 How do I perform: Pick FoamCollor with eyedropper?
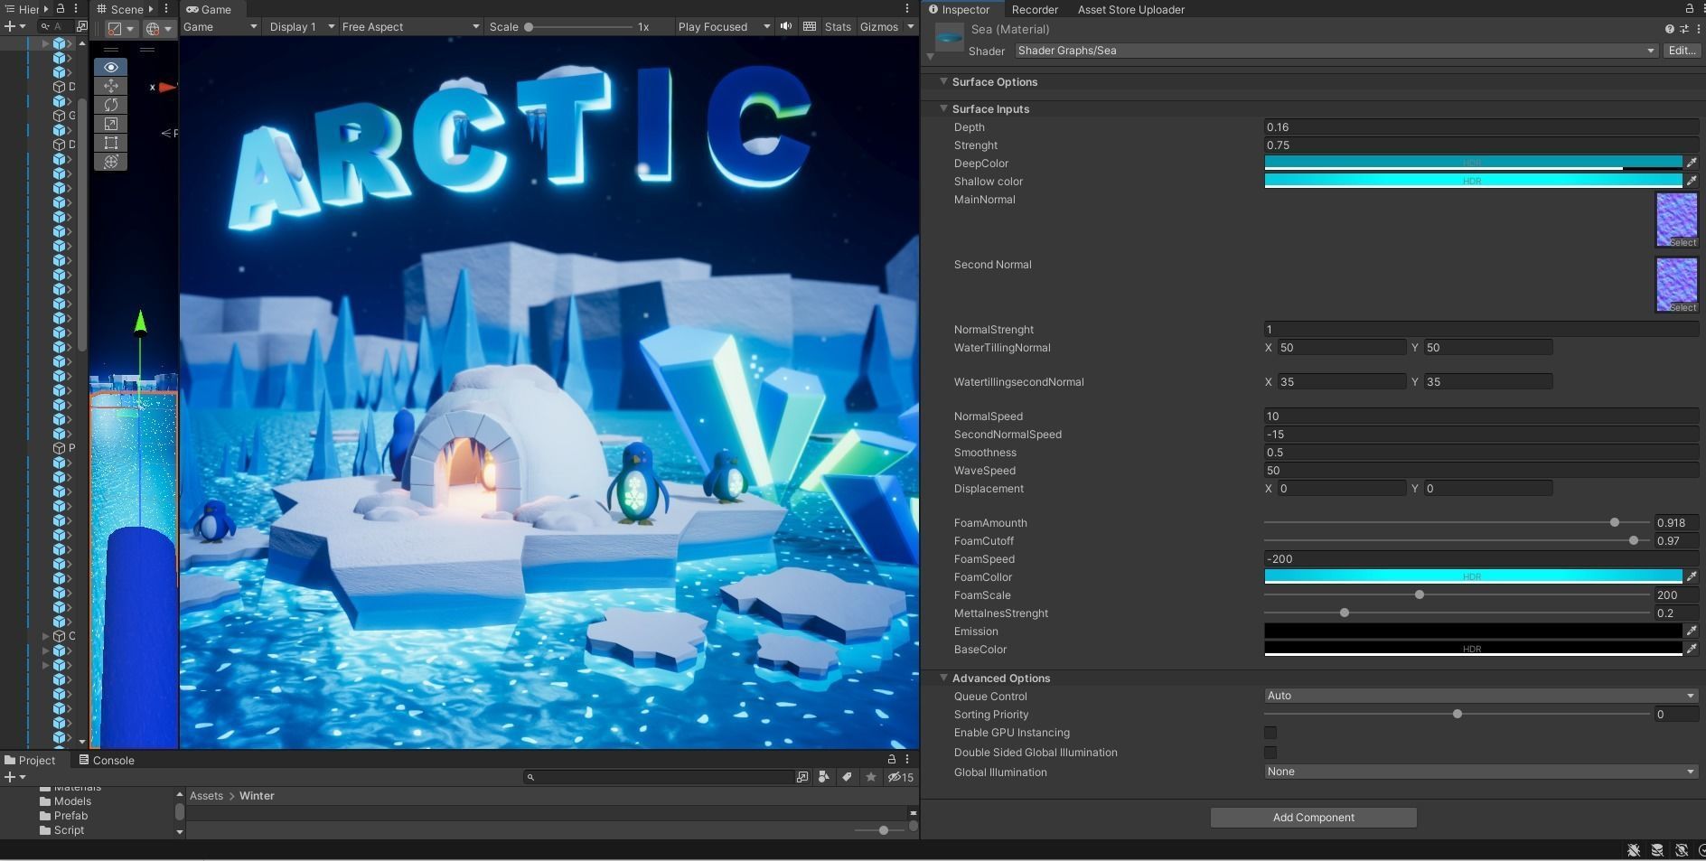tap(1692, 576)
